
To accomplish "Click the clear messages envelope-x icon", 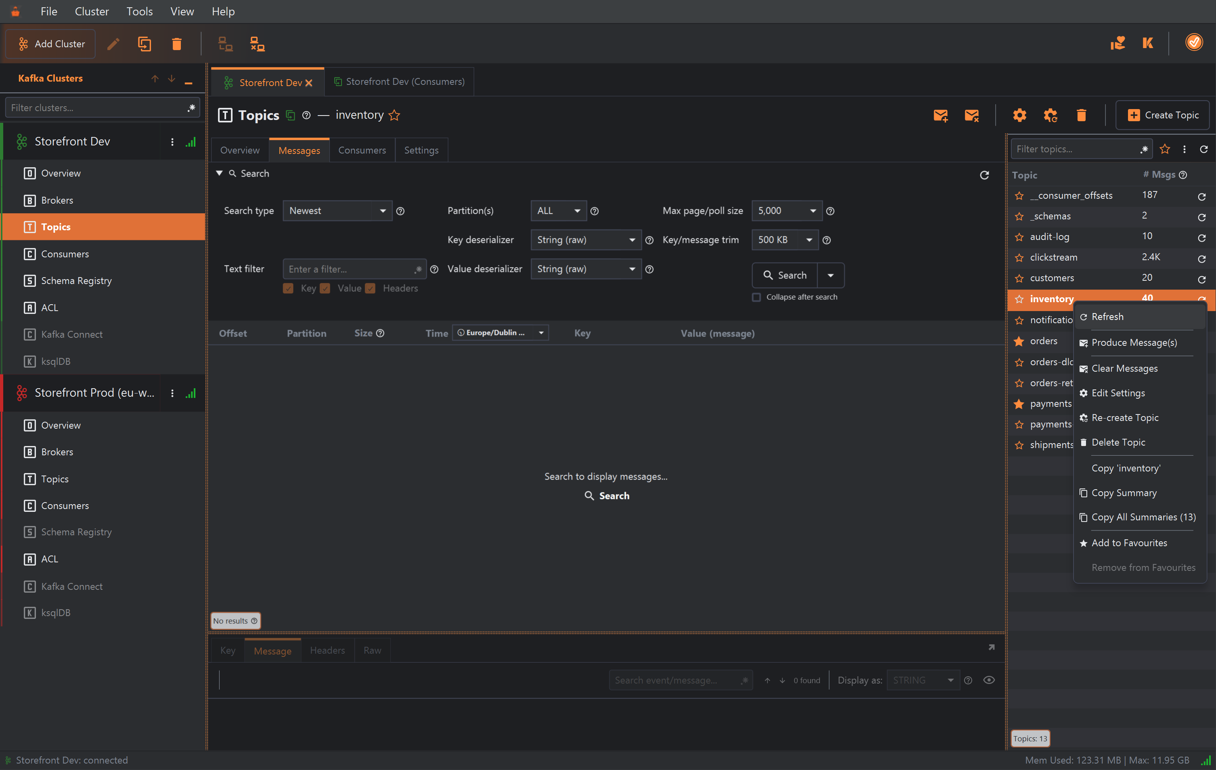I will coord(972,115).
